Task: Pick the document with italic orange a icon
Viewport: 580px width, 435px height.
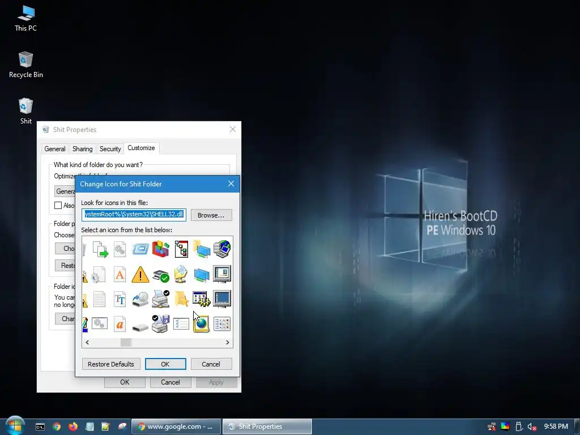Action: click(x=120, y=324)
